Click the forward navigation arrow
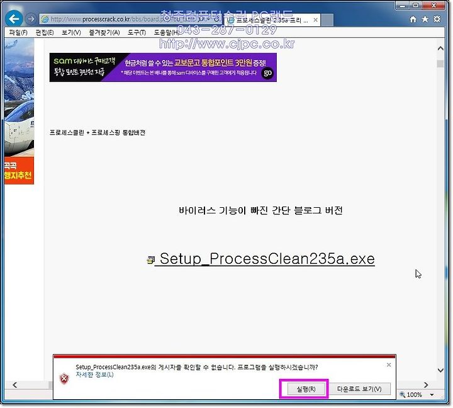The height and width of the screenshot is (408, 453). coord(31,19)
